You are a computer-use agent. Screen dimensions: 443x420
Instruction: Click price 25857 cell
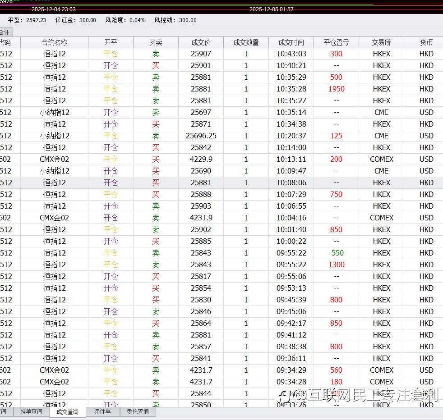click(201, 347)
